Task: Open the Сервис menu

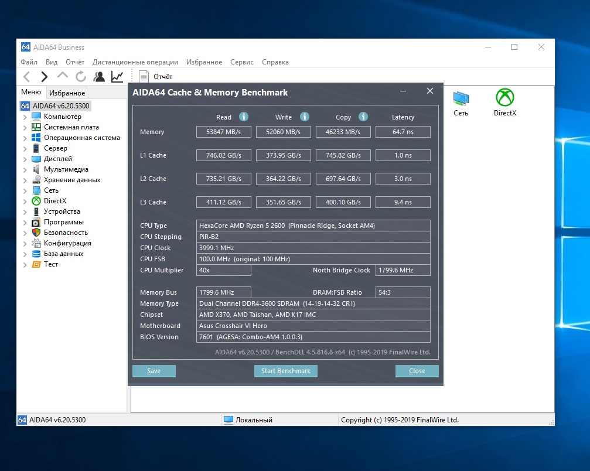Action: [x=242, y=62]
